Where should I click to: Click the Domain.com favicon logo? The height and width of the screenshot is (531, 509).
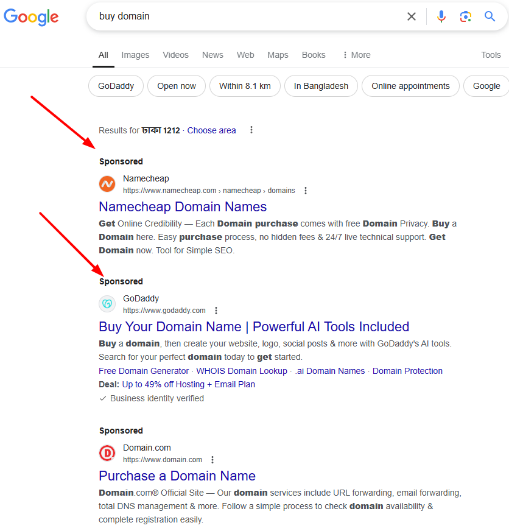point(107,453)
